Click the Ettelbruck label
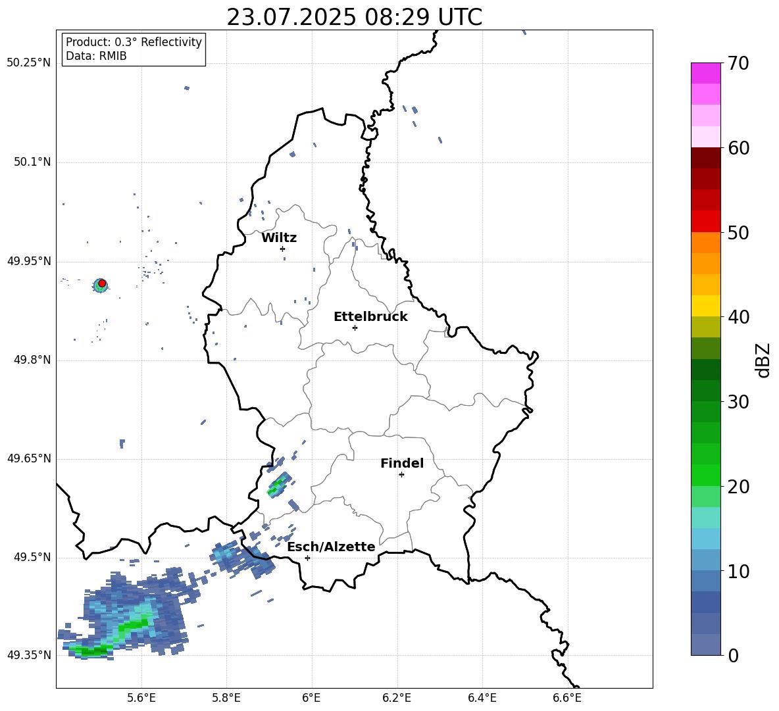The width and height of the screenshot is (779, 711). pos(370,317)
